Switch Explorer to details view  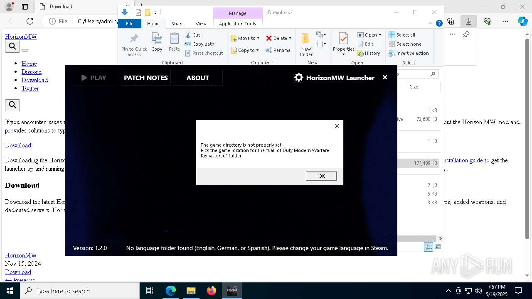(x=429, y=247)
